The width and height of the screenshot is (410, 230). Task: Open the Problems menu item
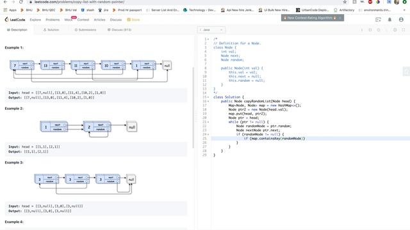coord(53,20)
